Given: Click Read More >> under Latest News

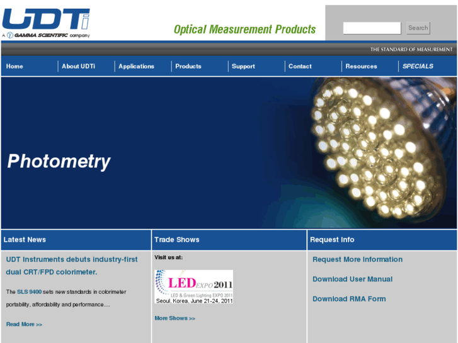Looking at the screenshot, I should pos(24,324).
